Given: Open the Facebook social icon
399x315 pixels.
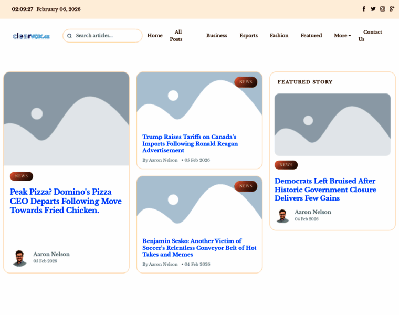Looking at the screenshot, I should click(x=364, y=9).
